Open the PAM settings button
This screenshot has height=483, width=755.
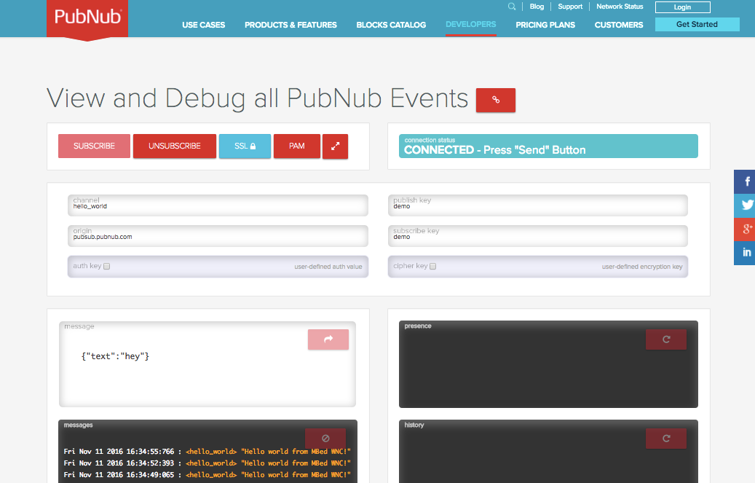tap(296, 146)
